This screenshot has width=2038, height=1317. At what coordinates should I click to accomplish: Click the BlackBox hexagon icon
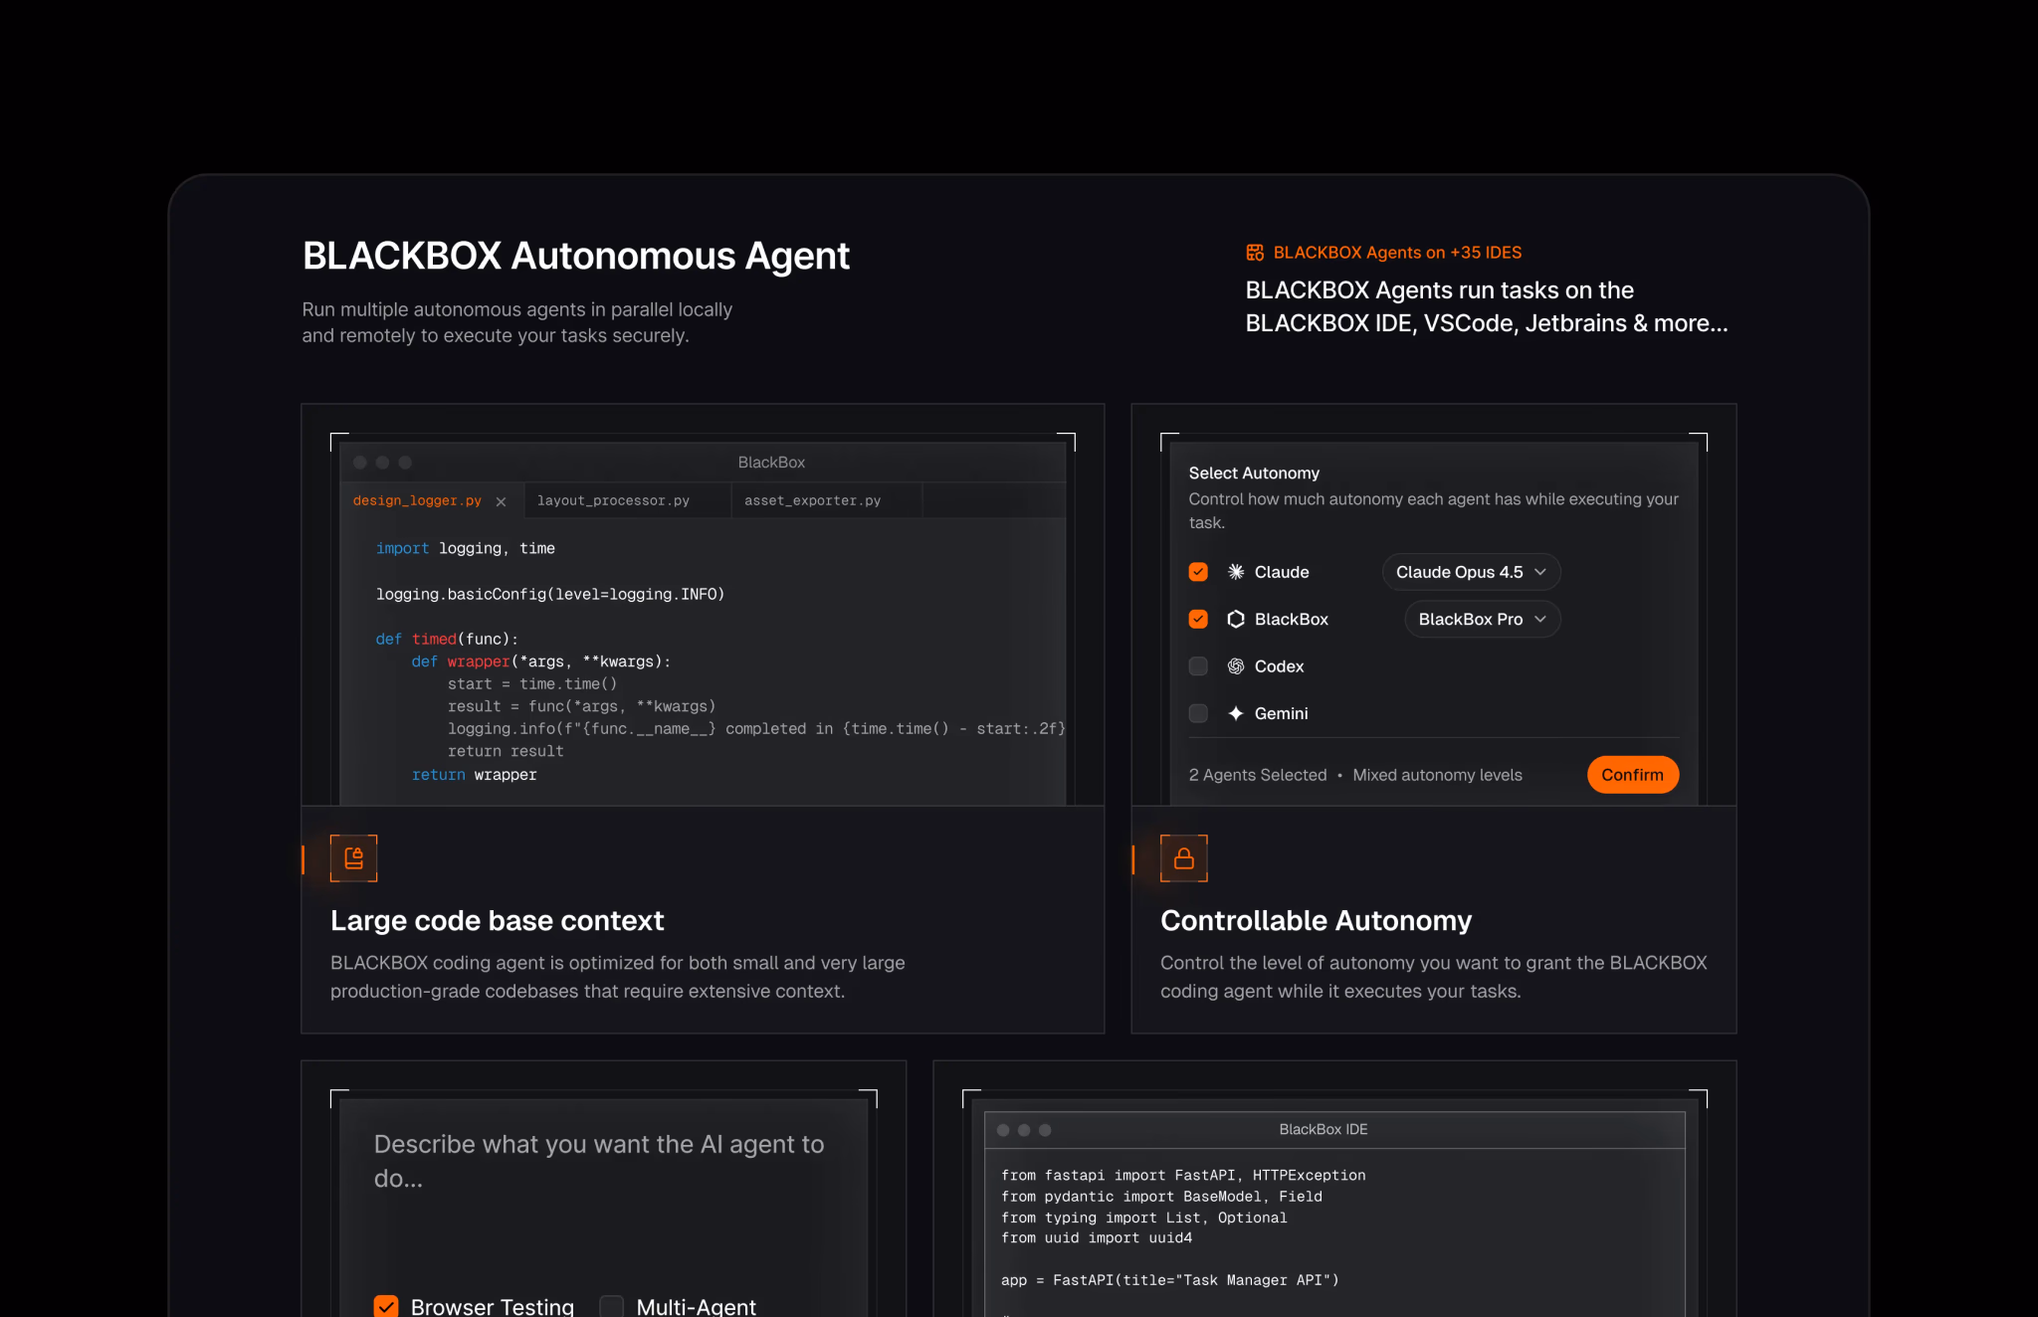(1236, 619)
